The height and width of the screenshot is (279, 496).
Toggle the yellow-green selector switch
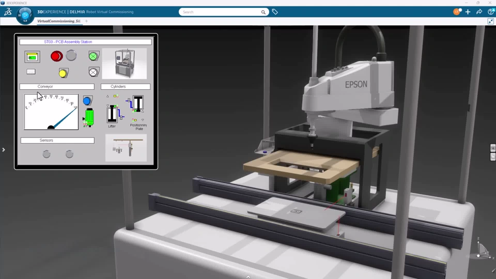tap(32, 57)
